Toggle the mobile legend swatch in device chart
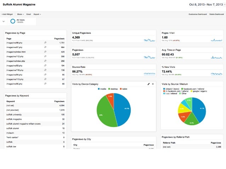 [99, 89]
